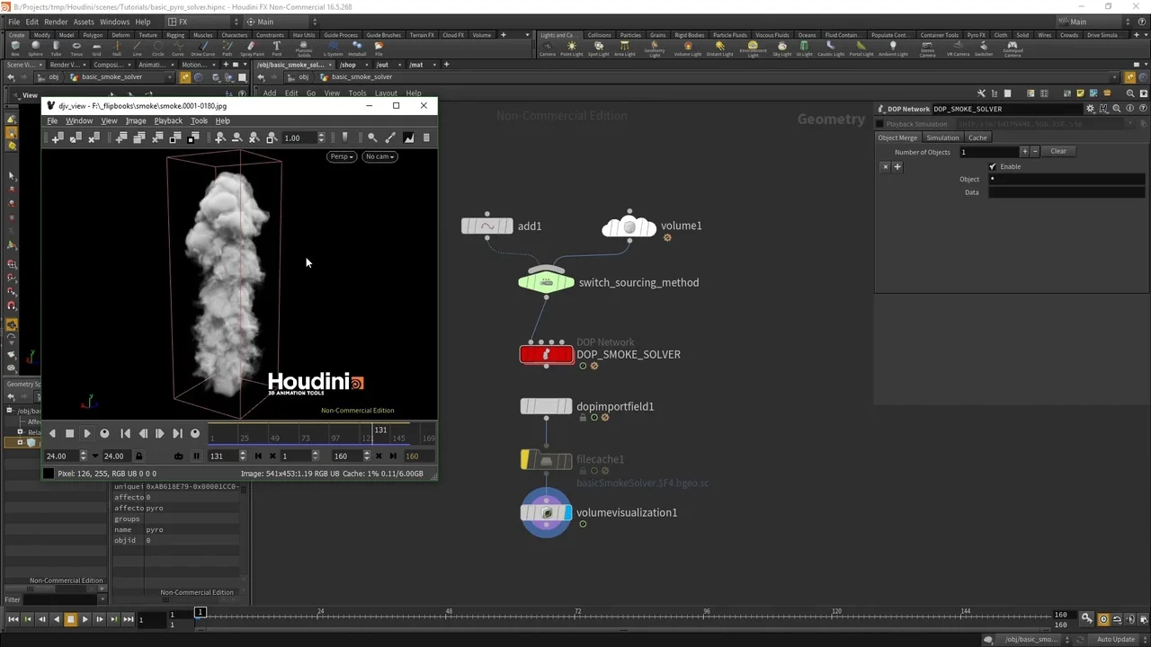Open the Render menu in Houdini
Viewport: 1151px width, 647px height.
(x=56, y=22)
